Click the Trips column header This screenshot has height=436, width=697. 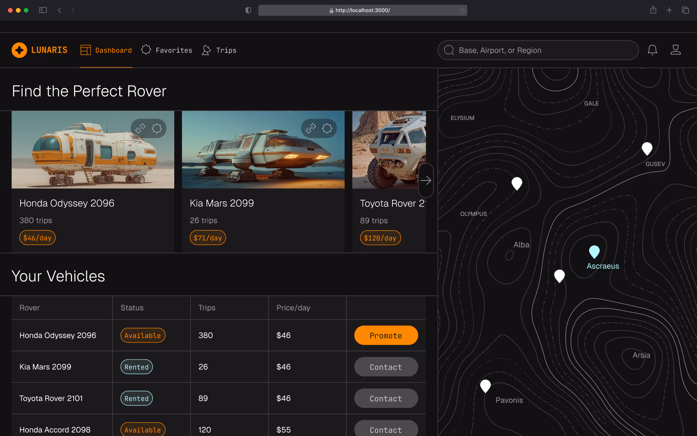(207, 308)
